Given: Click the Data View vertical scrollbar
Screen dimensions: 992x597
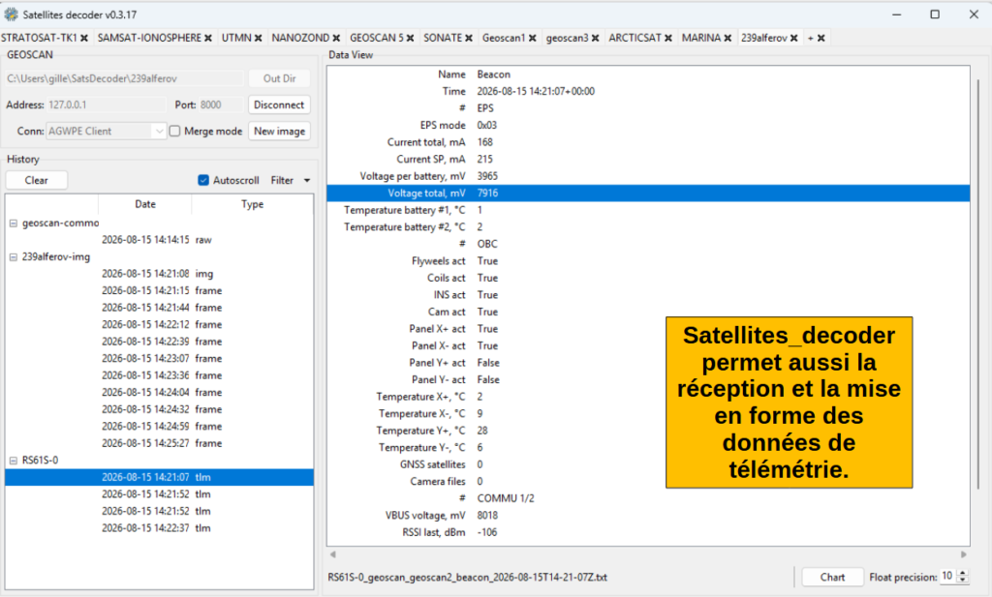Looking at the screenshot, I should [978, 284].
